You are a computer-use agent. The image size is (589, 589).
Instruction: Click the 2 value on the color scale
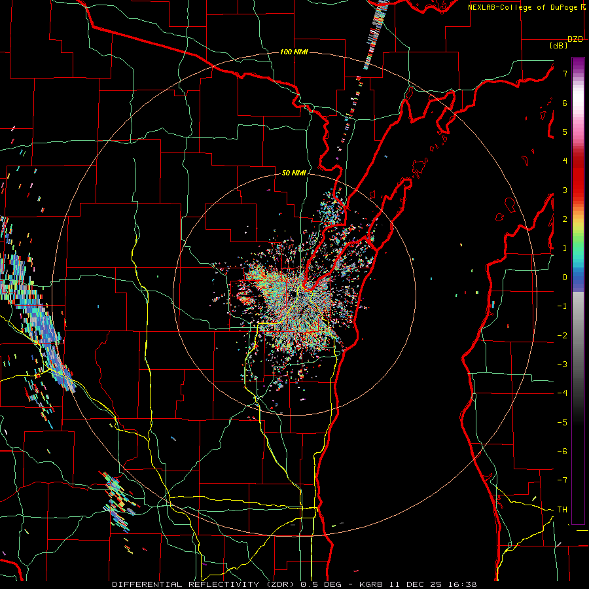[x=565, y=219]
